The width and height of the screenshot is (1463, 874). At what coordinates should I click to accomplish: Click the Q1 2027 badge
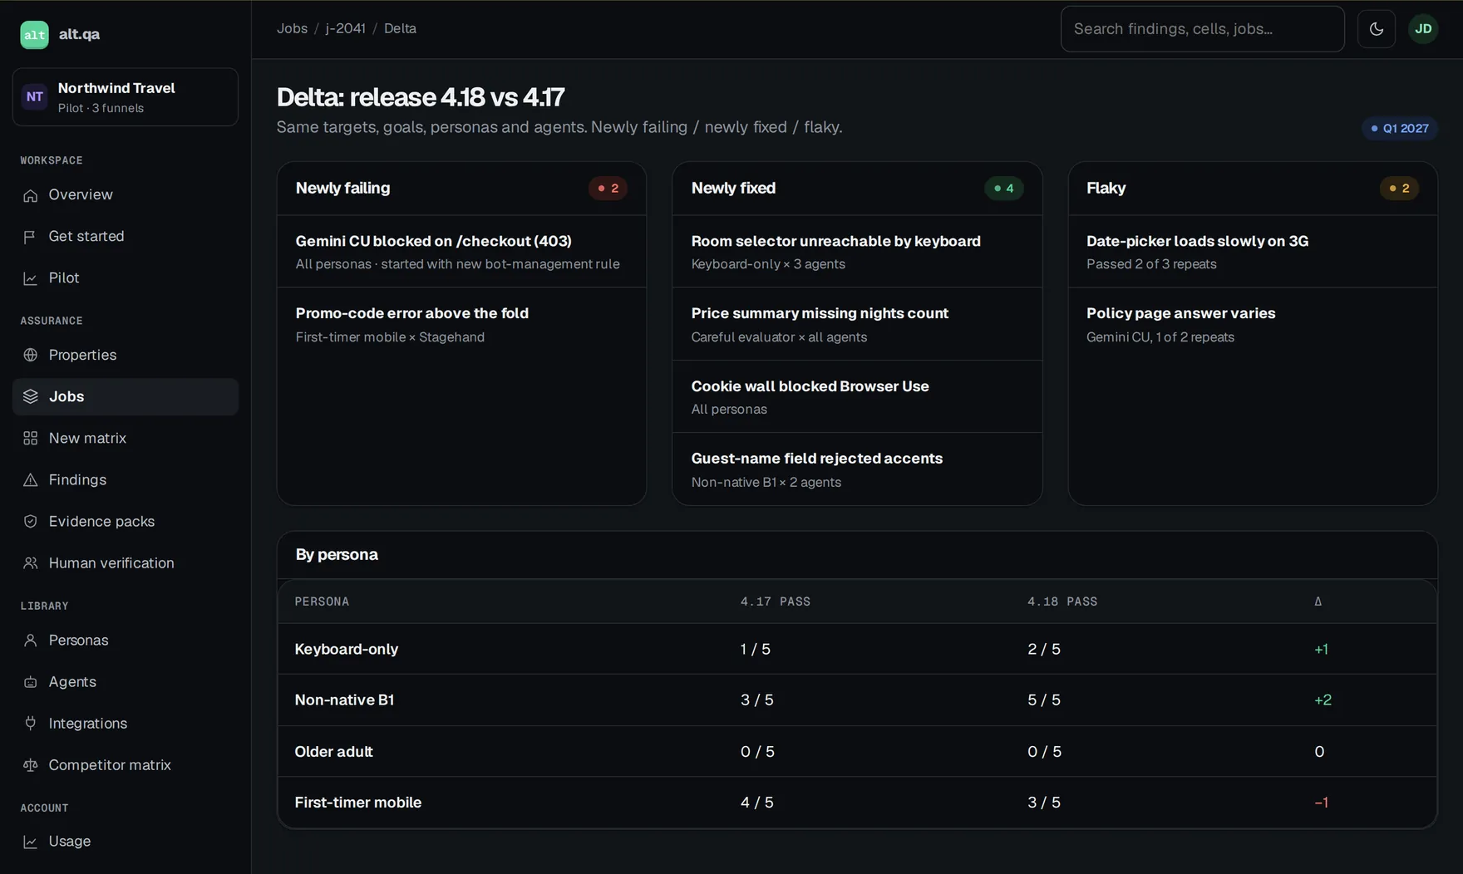point(1400,128)
